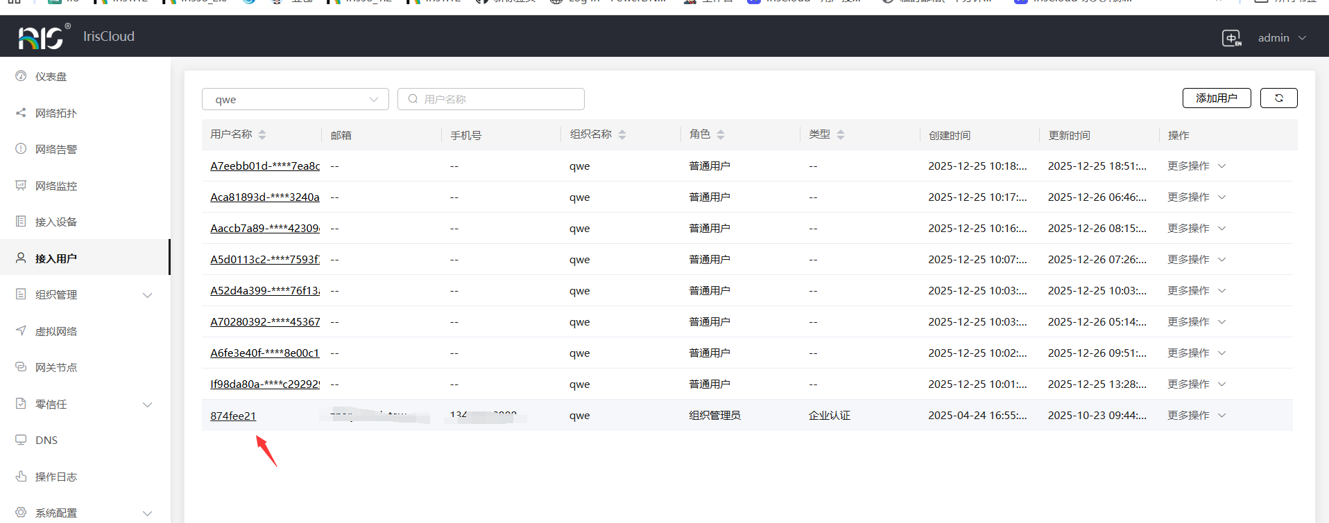Expand the 零信任 submenu chevron
Image resolution: width=1329 pixels, height=523 pixels.
(147, 405)
